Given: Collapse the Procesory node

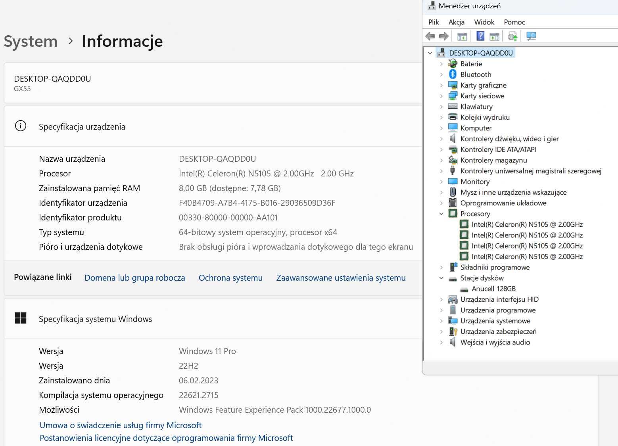Looking at the screenshot, I should tap(441, 213).
